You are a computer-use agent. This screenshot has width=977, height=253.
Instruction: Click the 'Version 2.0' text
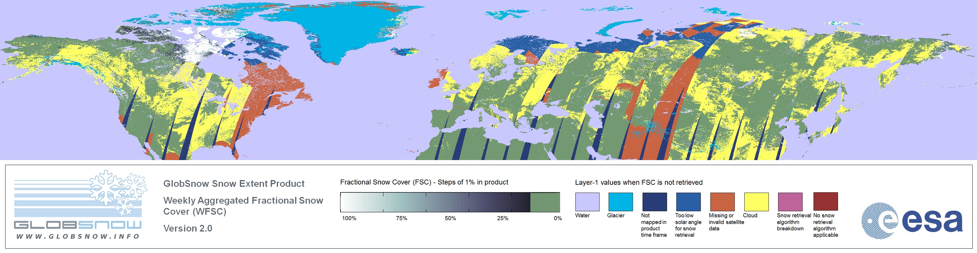point(188,228)
